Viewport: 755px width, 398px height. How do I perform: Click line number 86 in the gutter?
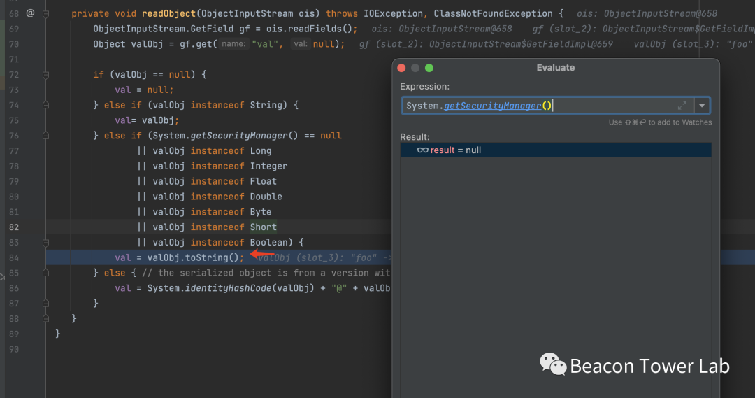coord(13,288)
